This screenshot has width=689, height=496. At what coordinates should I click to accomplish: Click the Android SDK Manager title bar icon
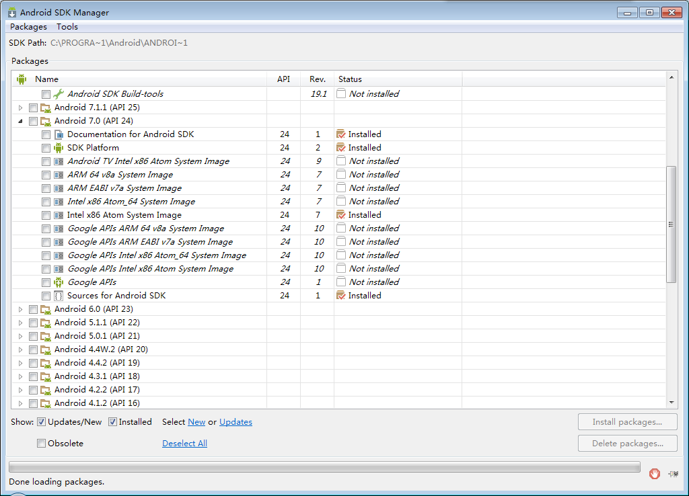(x=12, y=12)
